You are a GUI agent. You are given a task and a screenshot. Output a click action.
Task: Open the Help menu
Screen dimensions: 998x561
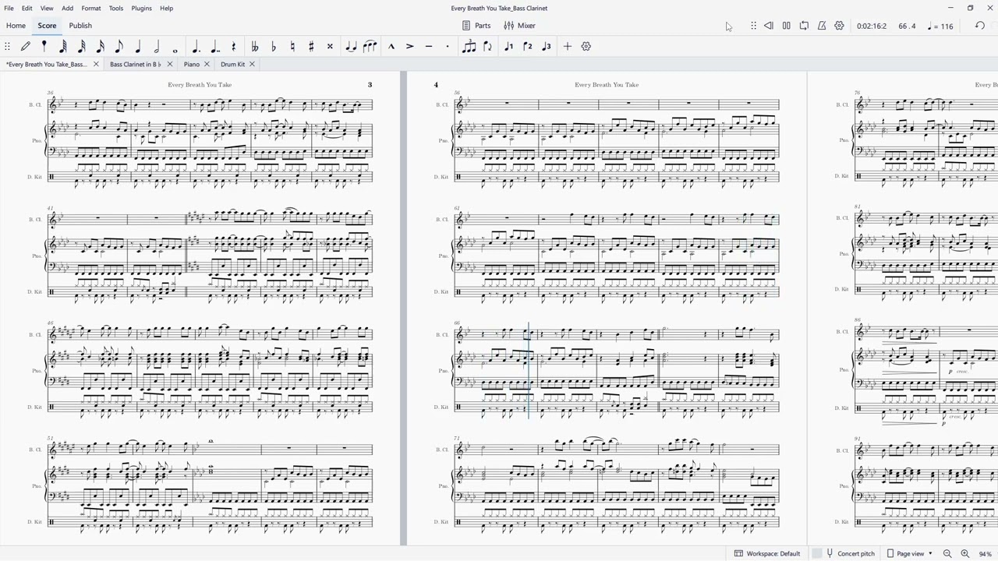coord(167,8)
